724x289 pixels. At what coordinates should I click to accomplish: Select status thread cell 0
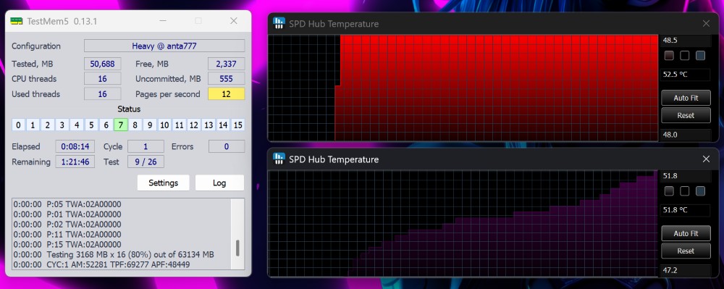point(18,125)
